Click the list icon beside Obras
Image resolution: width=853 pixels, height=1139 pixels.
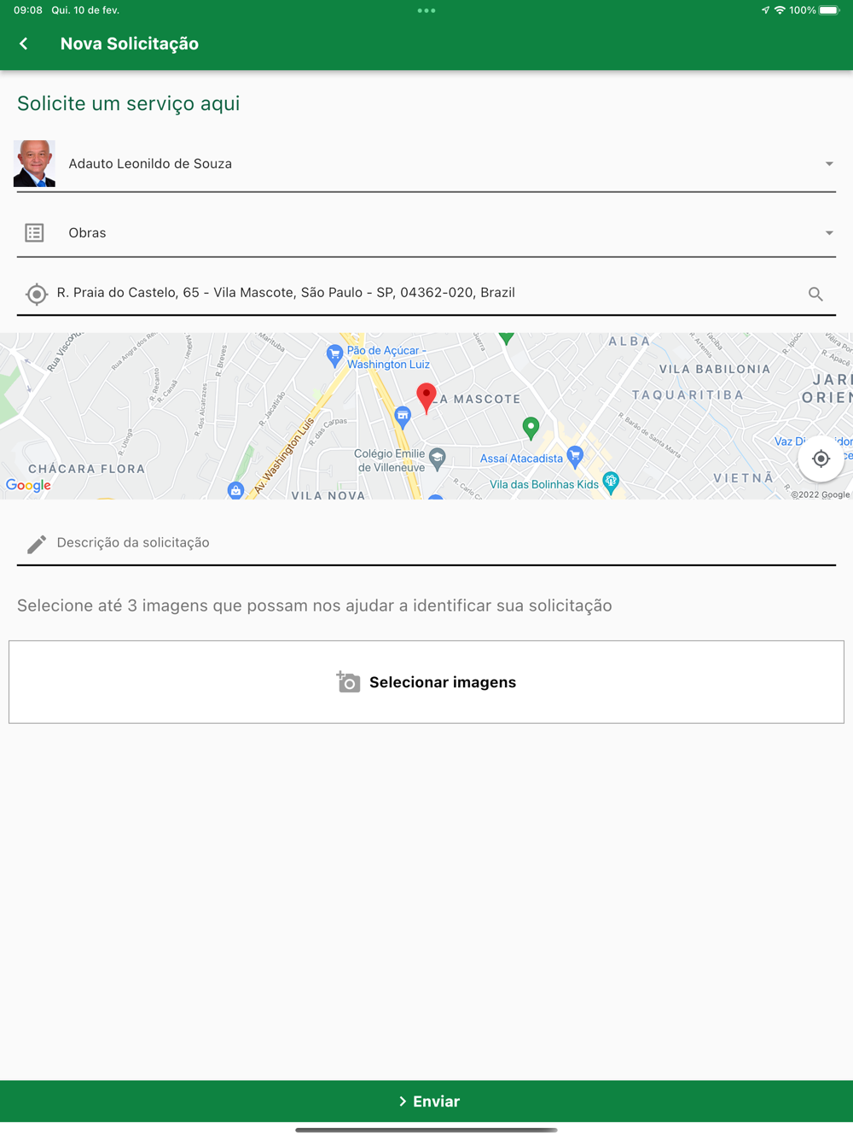pos(34,232)
